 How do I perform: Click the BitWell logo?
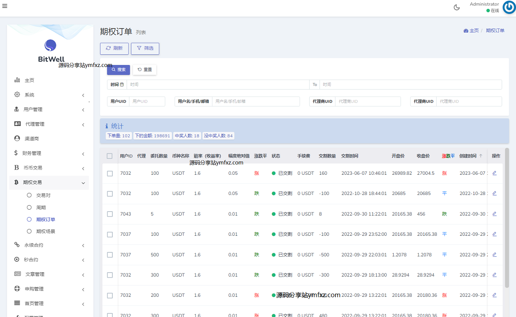click(x=51, y=46)
